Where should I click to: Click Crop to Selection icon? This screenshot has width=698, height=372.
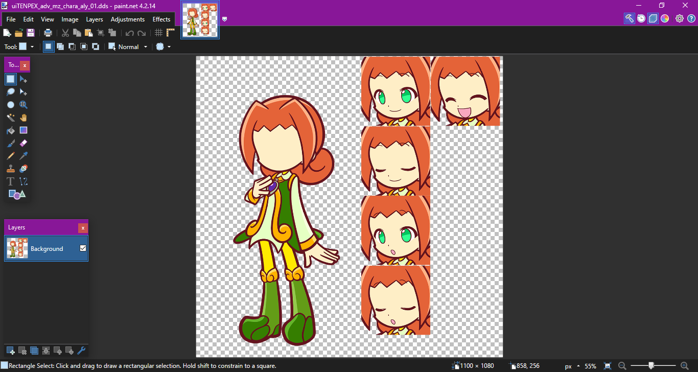pos(101,33)
